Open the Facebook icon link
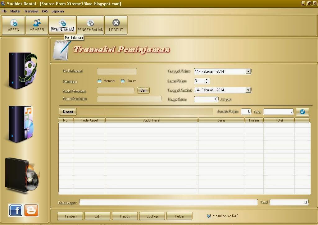 16,210
